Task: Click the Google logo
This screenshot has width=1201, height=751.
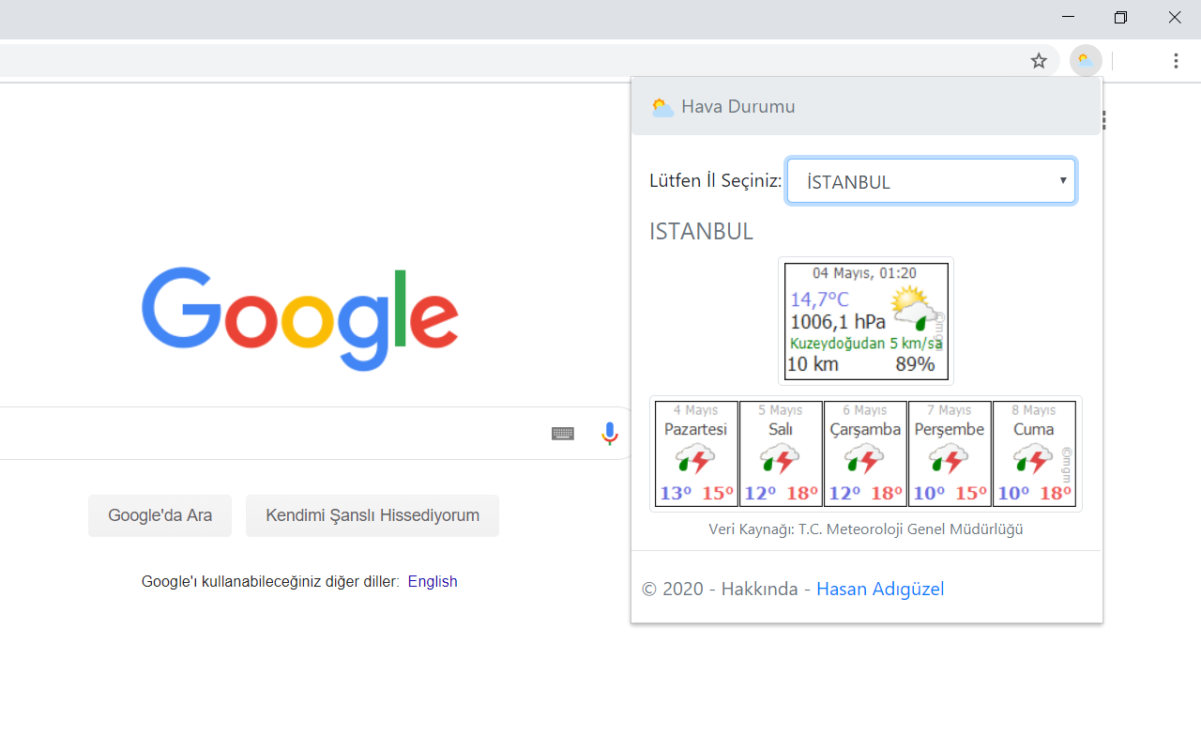Action: click(300, 319)
